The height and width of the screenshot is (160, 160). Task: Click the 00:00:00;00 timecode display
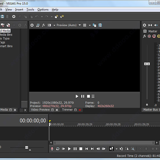click(33, 120)
